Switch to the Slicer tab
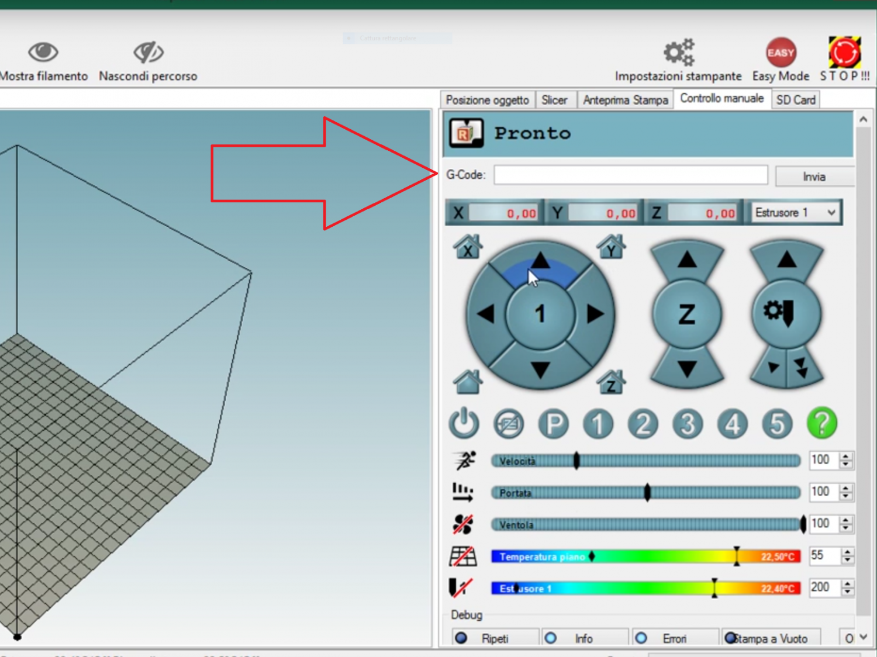Viewport: 877px width, 657px height. pyautogui.click(x=554, y=100)
